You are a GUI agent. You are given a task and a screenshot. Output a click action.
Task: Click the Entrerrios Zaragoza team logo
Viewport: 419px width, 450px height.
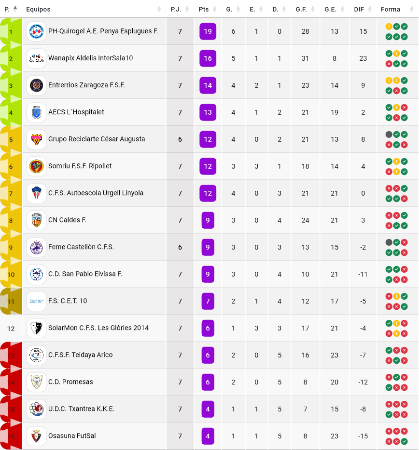pos(37,85)
